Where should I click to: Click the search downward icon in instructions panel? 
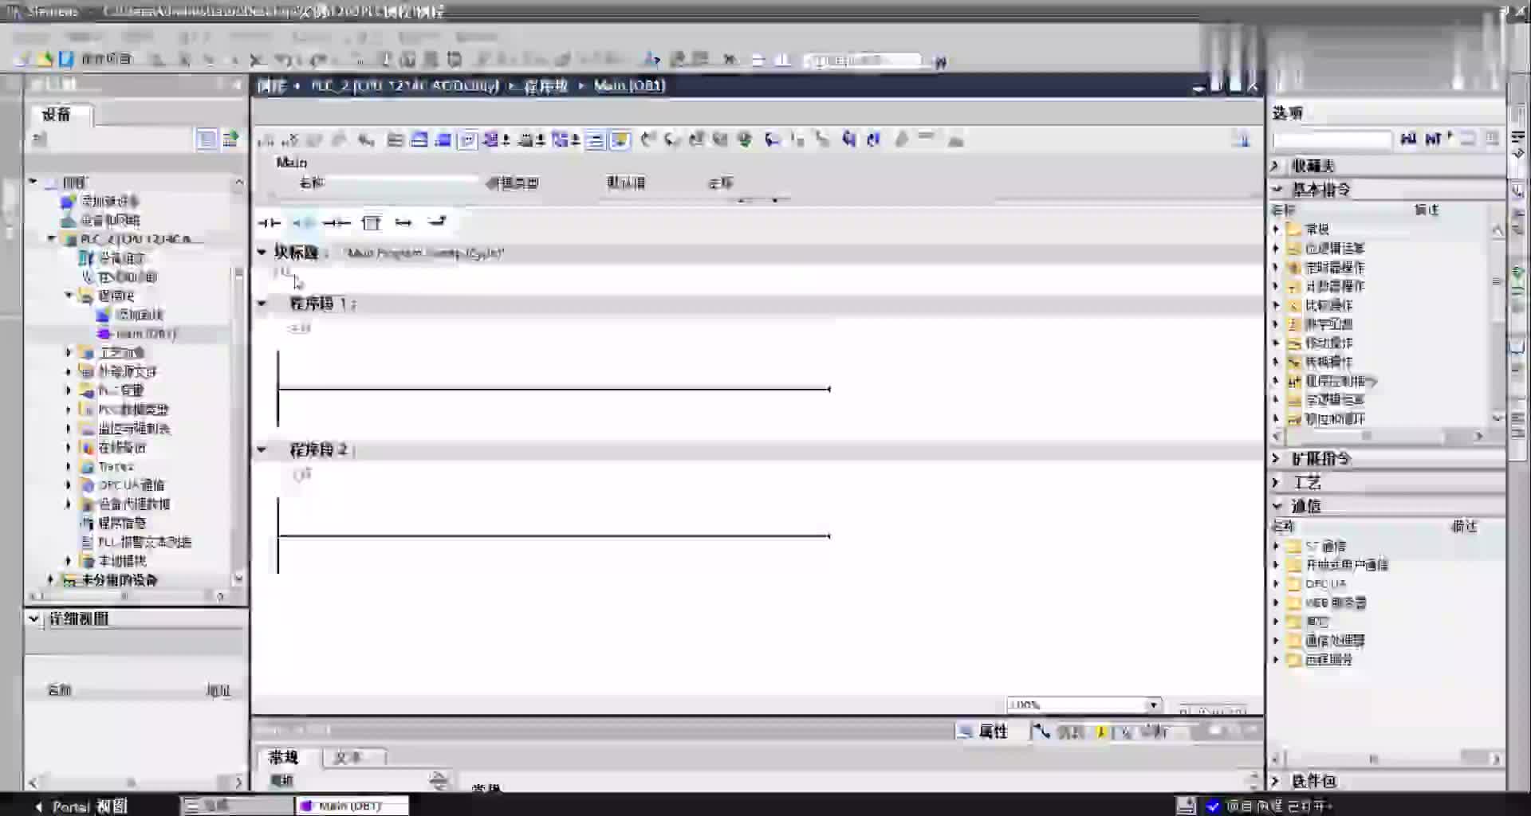pos(1409,139)
